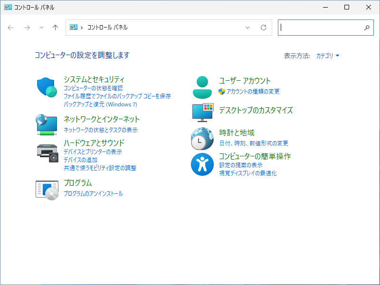Open ネットワークの状態とタスクの表示 link
This screenshot has width=380, height=285.
tap(101, 130)
